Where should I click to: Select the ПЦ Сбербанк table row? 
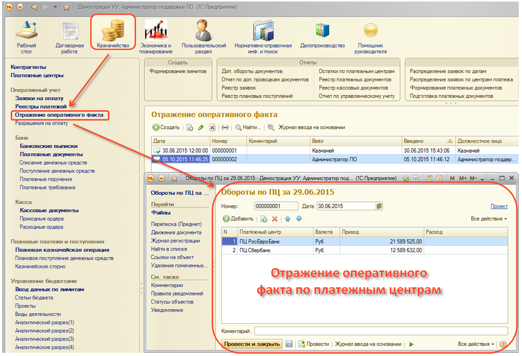(x=276, y=250)
